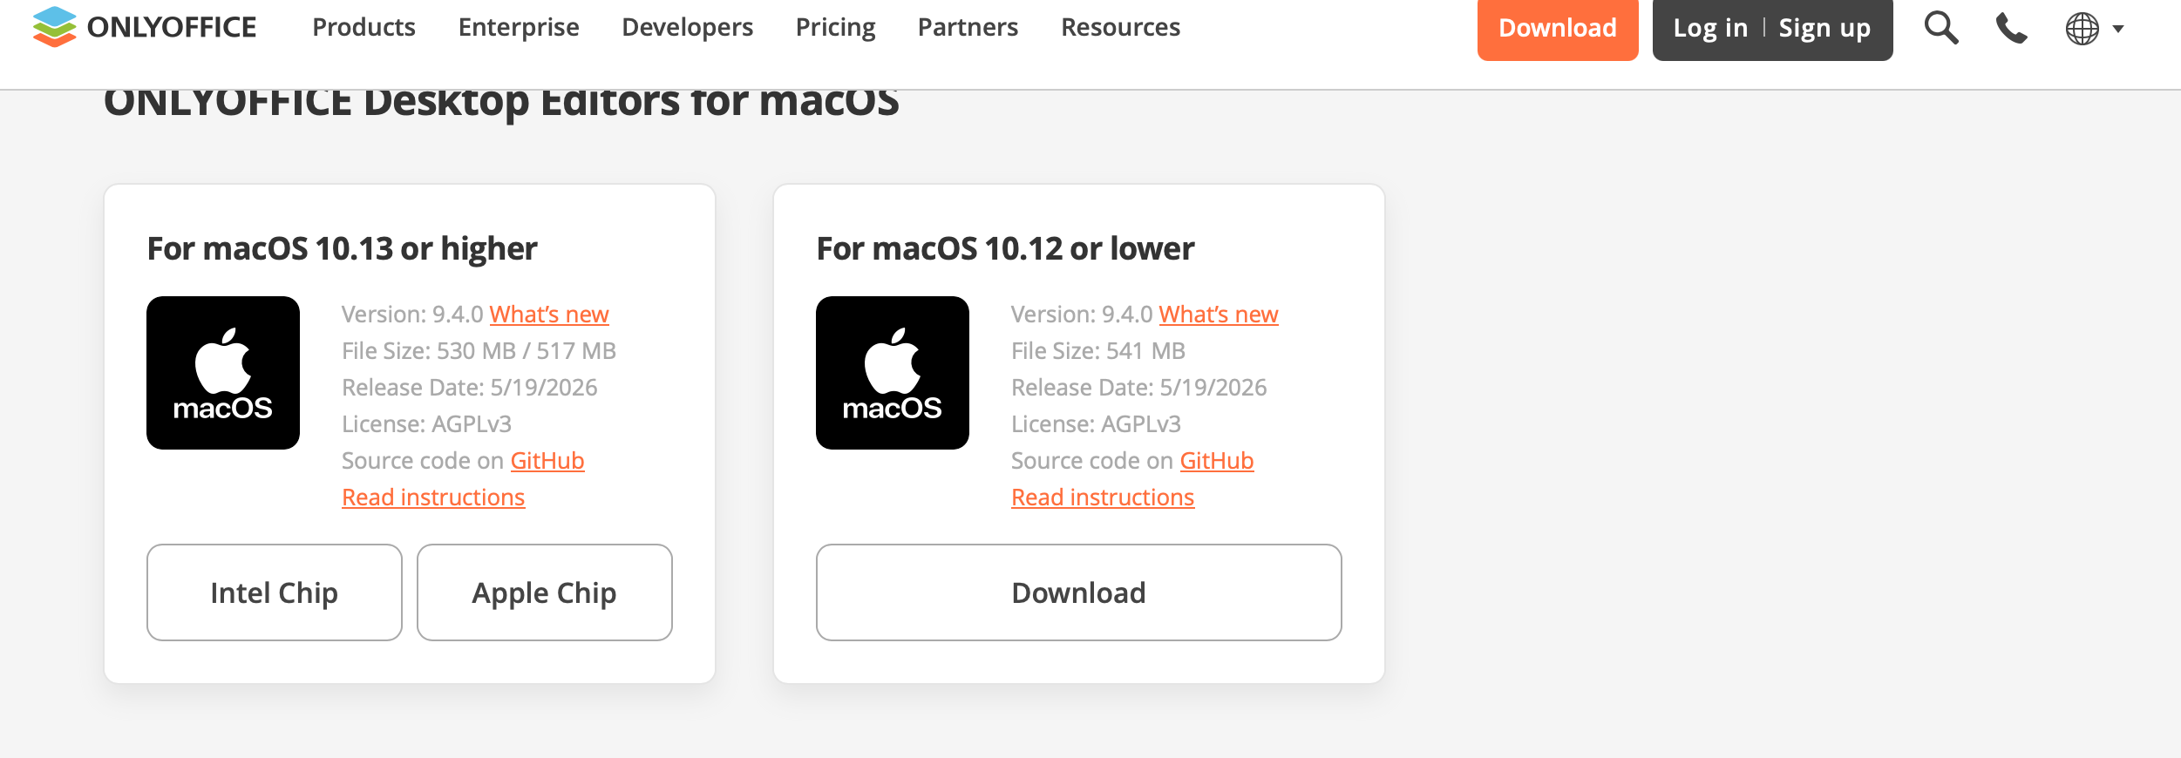This screenshot has width=2181, height=758.
Task: Click the orange Download button
Action: (1558, 29)
